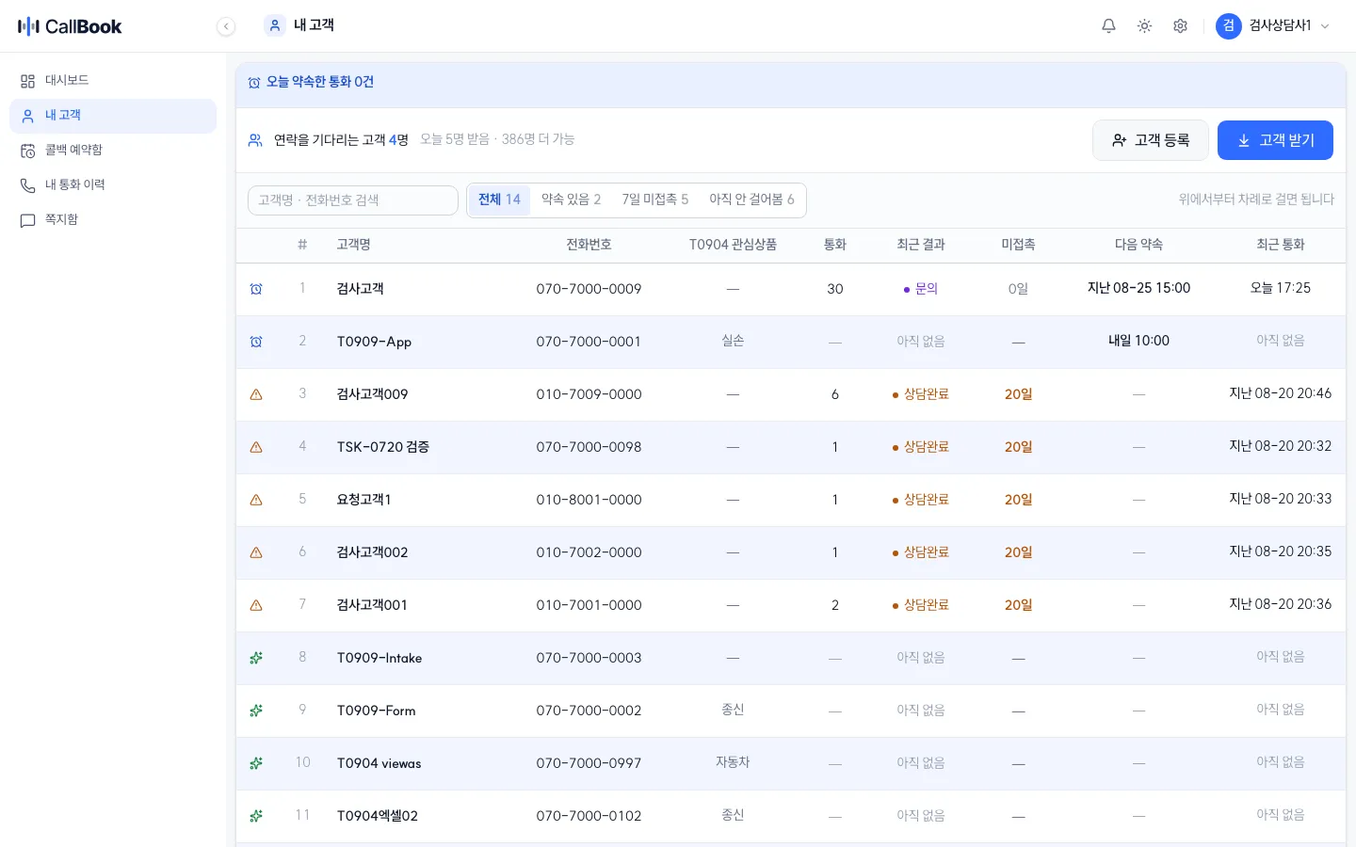Click the CallBook logo

[70, 26]
